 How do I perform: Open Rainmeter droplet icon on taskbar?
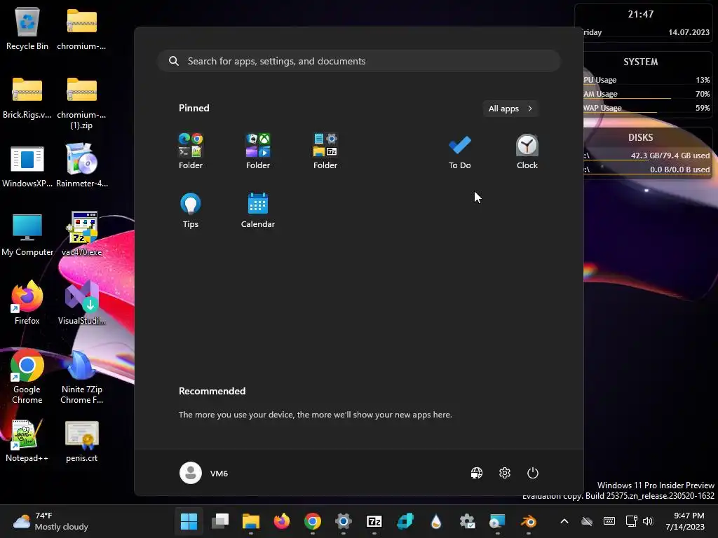pos(436,521)
